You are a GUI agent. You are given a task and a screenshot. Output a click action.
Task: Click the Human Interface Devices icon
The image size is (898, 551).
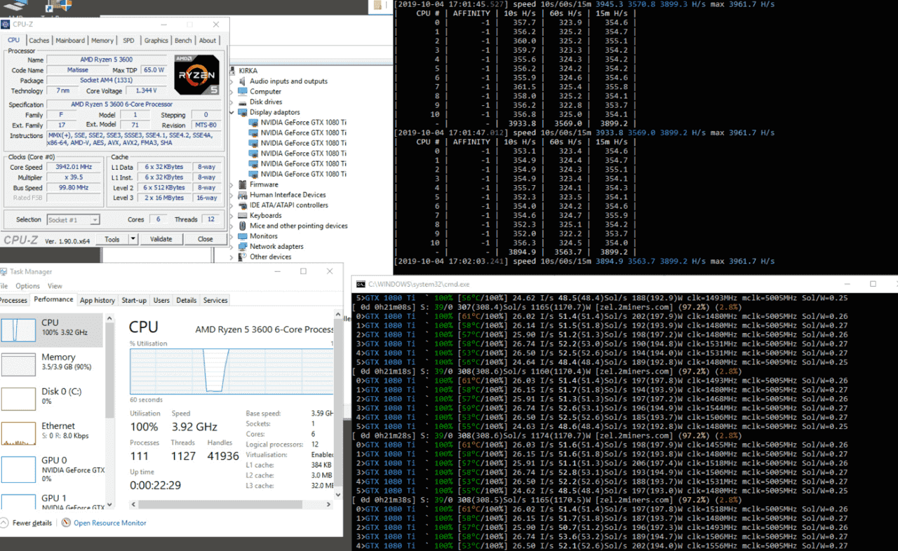click(x=243, y=195)
